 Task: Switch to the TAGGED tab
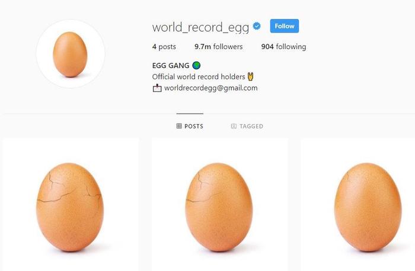point(247,126)
